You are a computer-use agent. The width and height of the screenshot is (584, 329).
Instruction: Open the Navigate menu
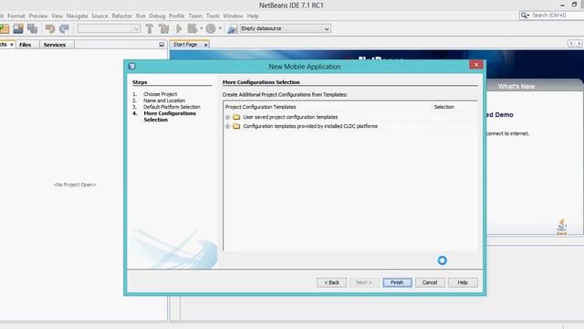(77, 16)
